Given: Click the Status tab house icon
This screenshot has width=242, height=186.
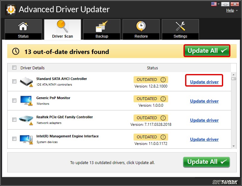Looking at the screenshot, I should [x=23, y=26].
